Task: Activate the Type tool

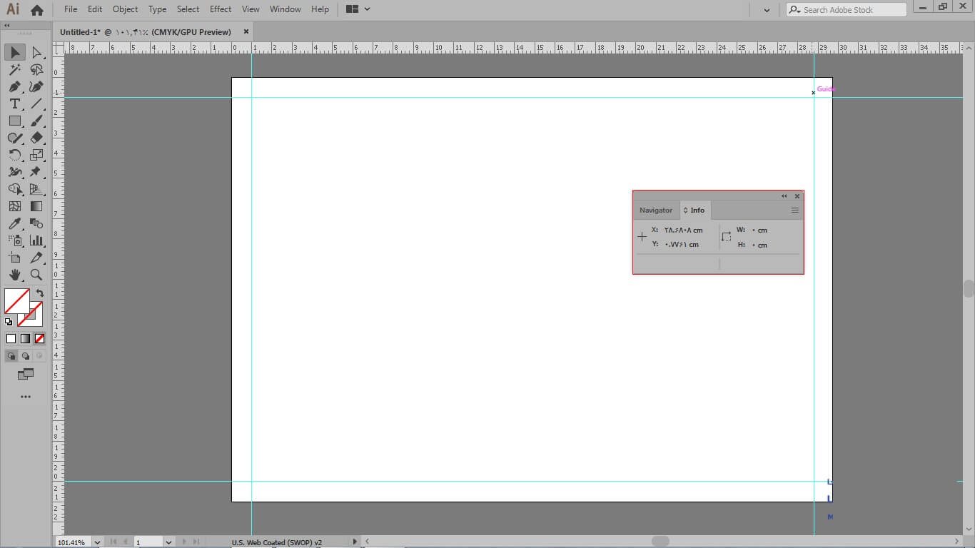Action: [x=14, y=104]
